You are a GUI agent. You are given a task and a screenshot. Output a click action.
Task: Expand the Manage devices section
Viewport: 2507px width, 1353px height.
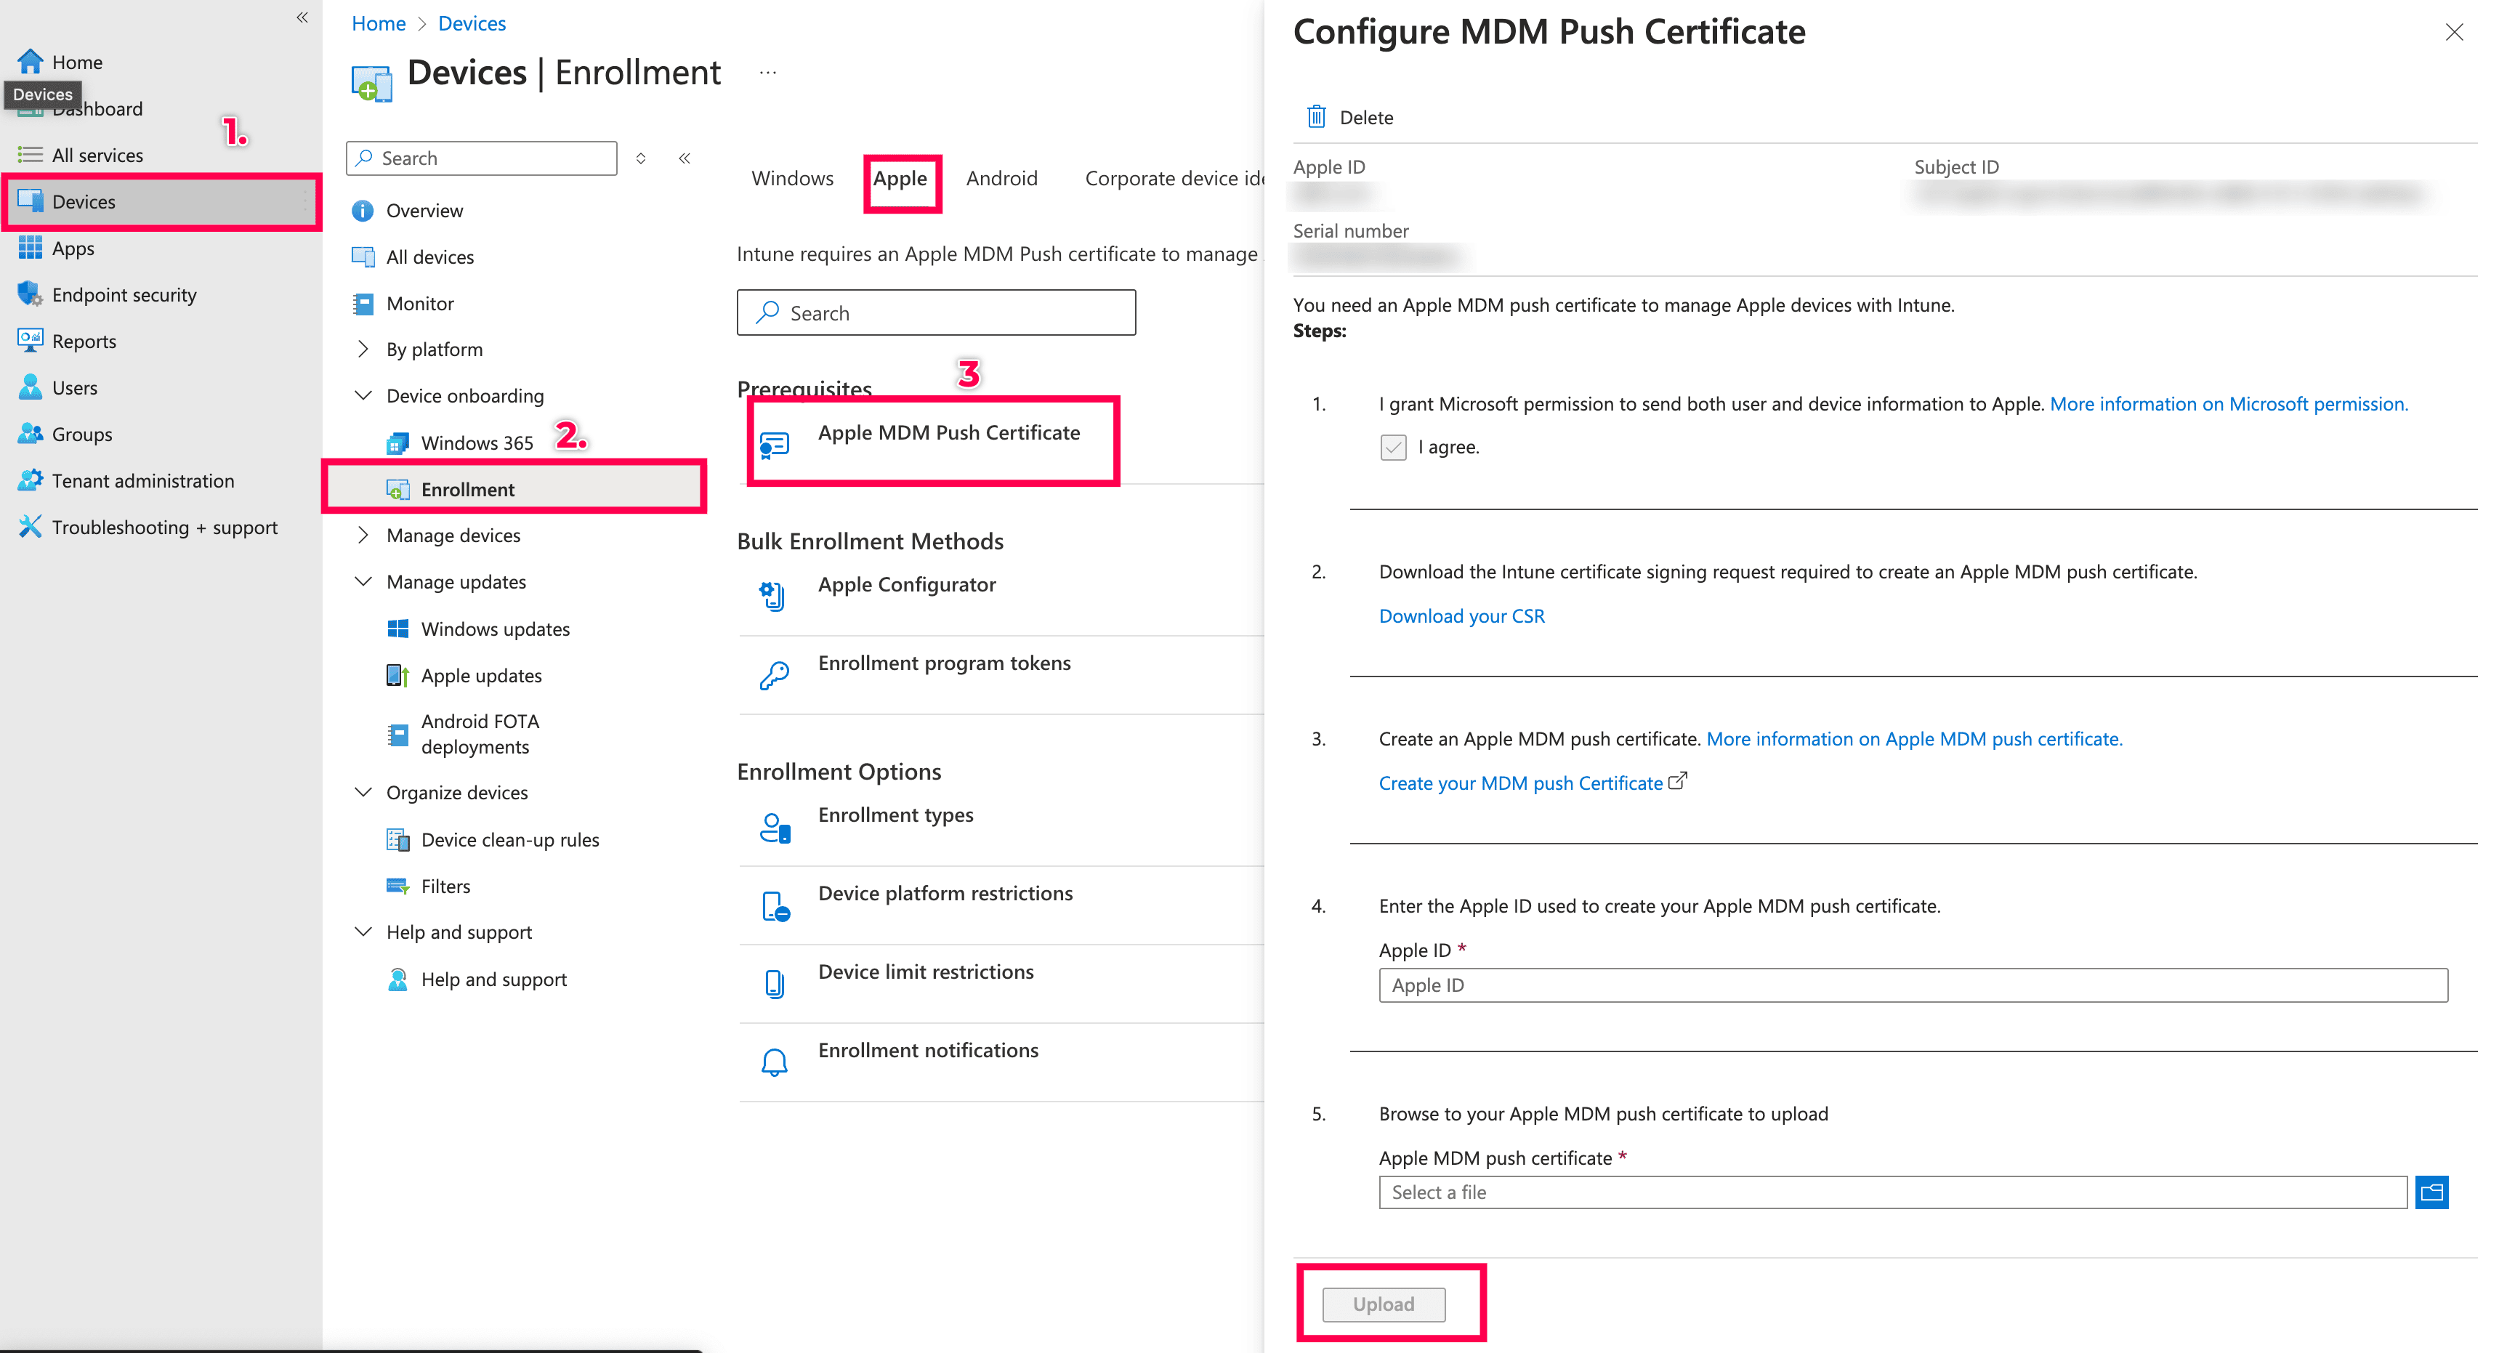(x=363, y=534)
